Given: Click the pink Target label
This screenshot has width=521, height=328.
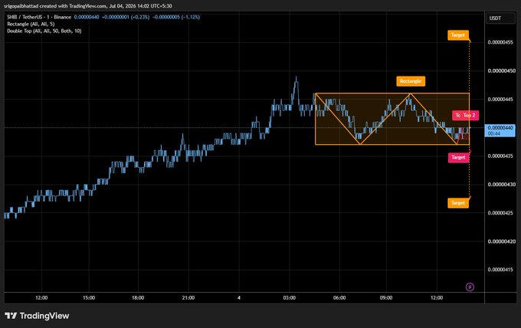Looking at the screenshot, I should [458, 157].
